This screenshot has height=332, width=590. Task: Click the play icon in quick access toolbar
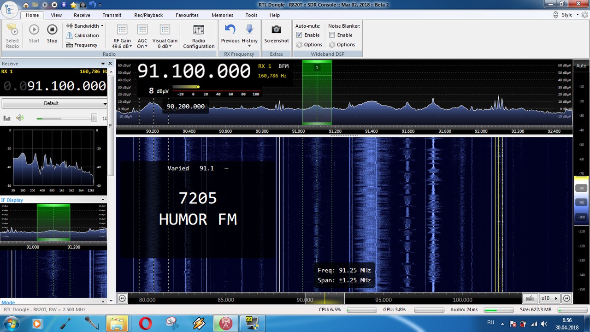(x=45, y=5)
